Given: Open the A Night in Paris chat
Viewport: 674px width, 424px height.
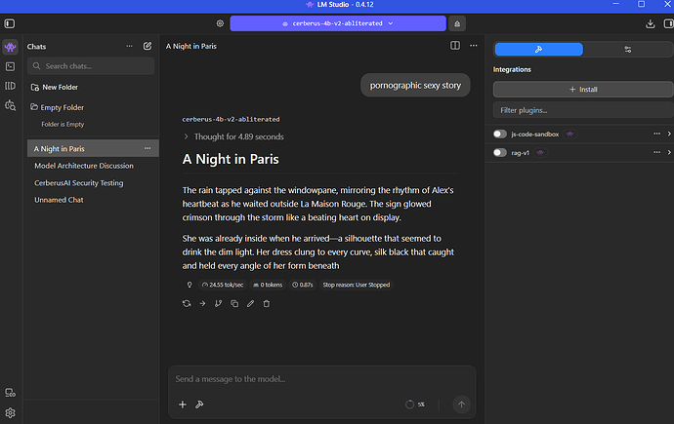Looking at the screenshot, I should pos(93,148).
